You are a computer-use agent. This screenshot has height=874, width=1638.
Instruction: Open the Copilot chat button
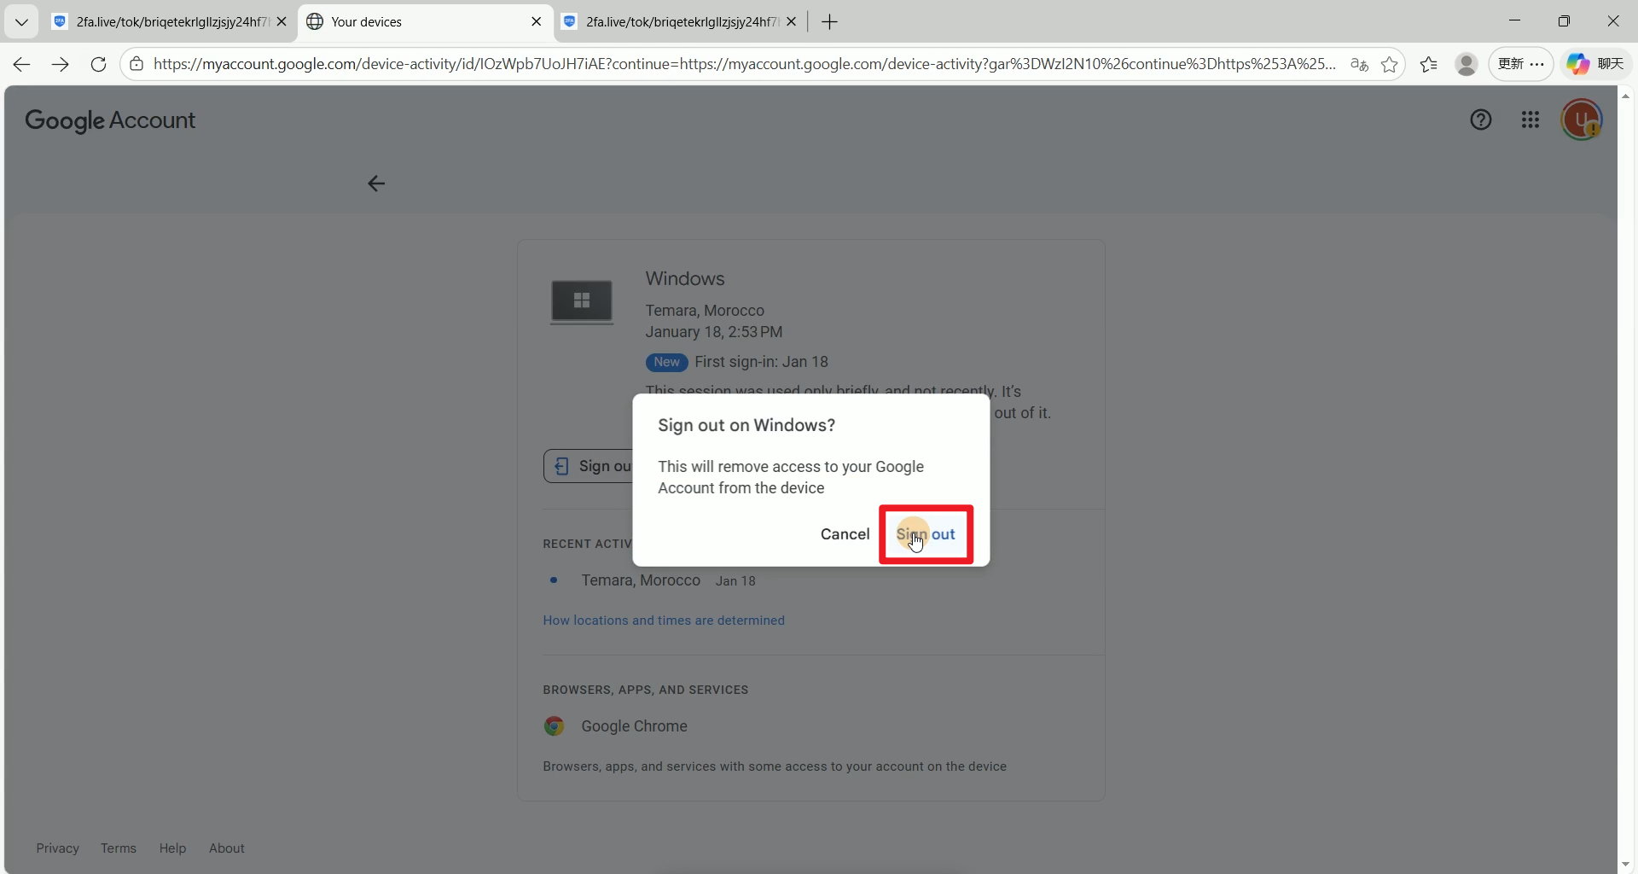click(1596, 64)
